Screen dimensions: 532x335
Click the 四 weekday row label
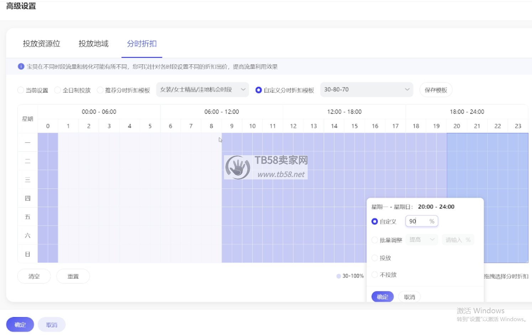pos(27,198)
